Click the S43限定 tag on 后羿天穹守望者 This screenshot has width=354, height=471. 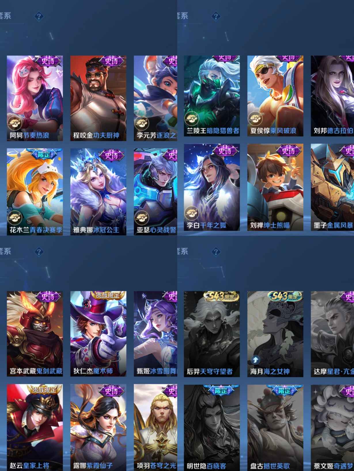tap(221, 296)
